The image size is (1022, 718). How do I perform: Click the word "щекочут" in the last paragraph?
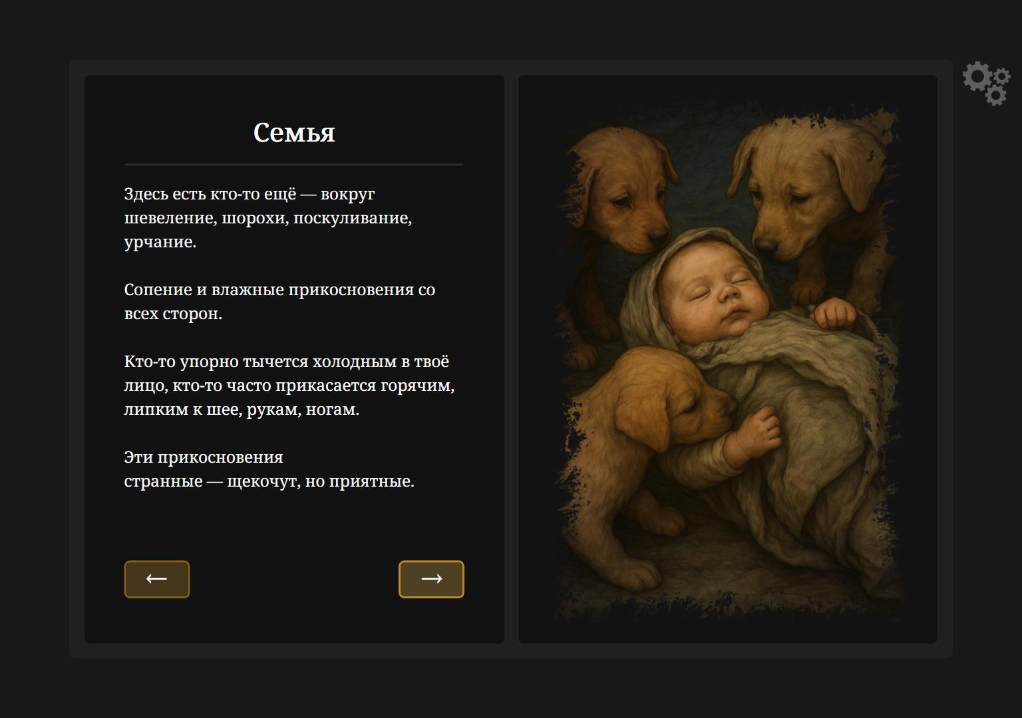[263, 481]
